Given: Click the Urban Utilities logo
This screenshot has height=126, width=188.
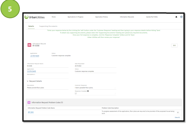Looking at the screenshot, I should (x=34, y=17).
